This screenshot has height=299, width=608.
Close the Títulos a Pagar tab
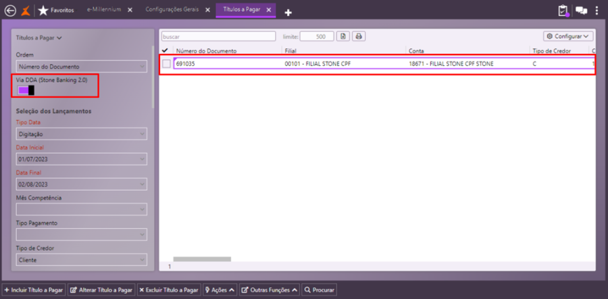point(268,9)
